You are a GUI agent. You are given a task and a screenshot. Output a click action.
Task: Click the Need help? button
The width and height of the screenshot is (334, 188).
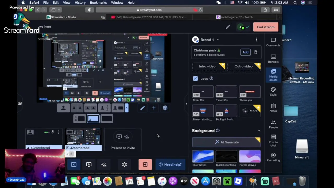point(170,164)
